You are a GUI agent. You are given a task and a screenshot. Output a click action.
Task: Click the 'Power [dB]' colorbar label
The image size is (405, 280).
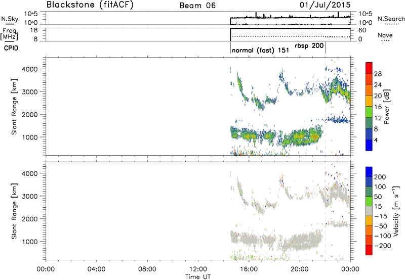coord(386,107)
